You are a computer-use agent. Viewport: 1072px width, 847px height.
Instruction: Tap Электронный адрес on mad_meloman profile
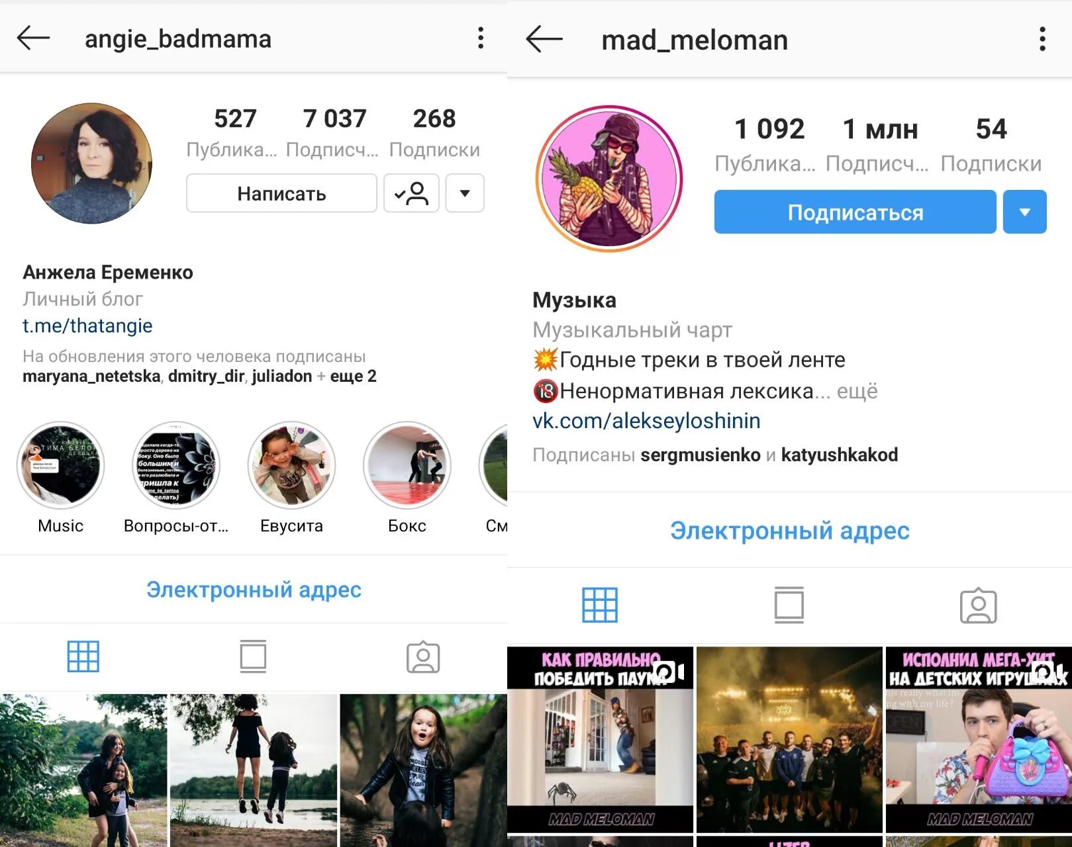[x=789, y=531]
